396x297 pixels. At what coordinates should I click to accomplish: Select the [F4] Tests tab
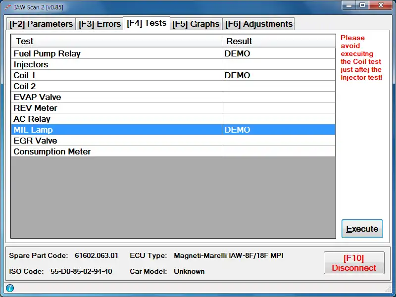[147, 23]
